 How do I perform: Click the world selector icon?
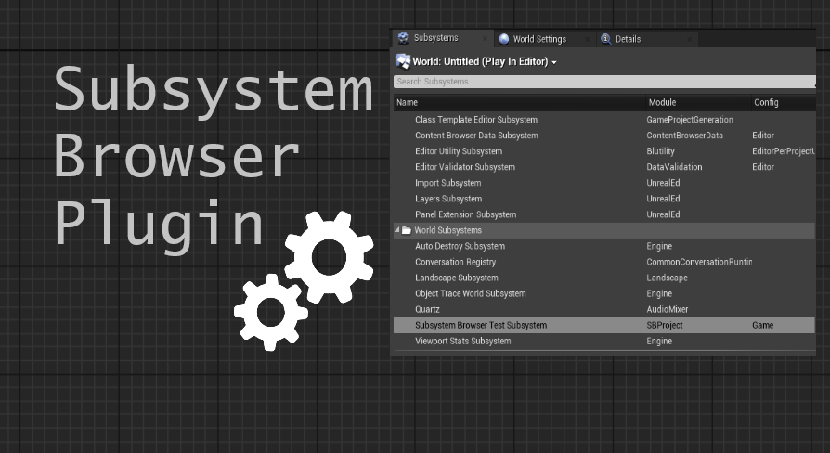403,62
